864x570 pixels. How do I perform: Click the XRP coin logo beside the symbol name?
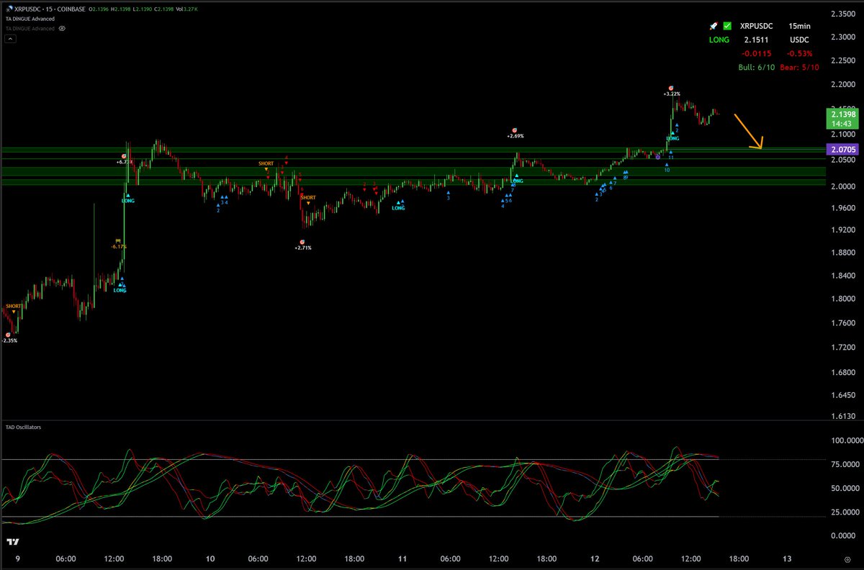point(10,9)
